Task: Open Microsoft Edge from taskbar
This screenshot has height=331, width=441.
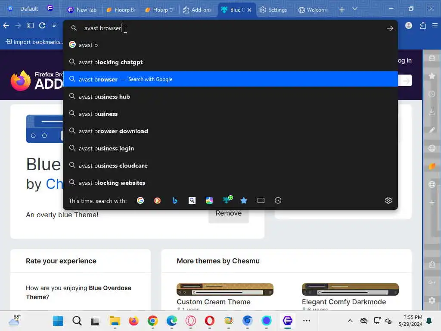Action: [171, 321]
